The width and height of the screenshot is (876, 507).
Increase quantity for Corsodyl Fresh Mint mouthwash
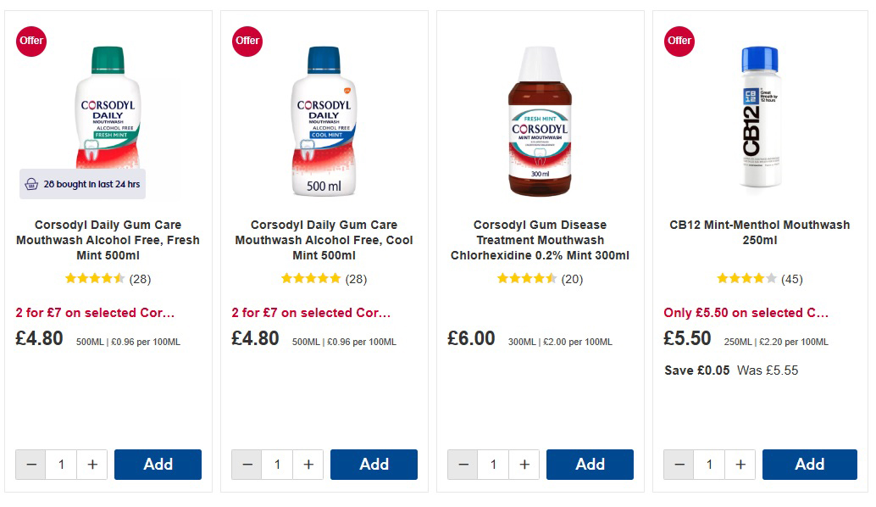(92, 465)
